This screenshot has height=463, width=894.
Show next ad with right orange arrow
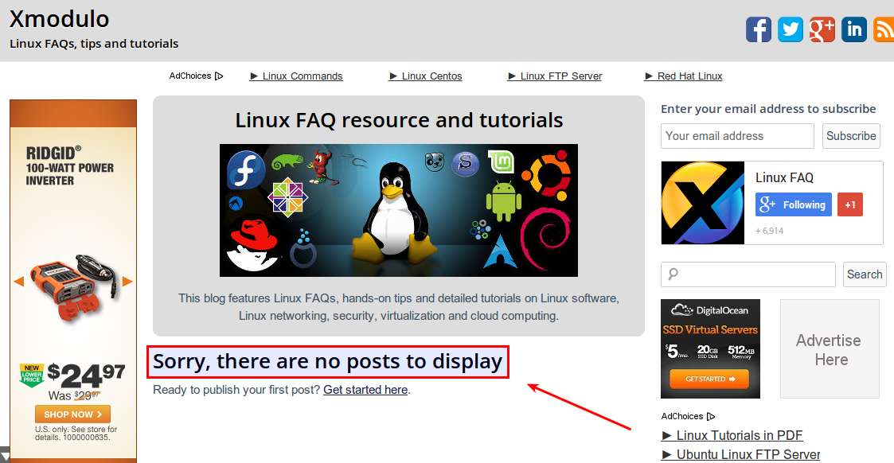coord(127,281)
